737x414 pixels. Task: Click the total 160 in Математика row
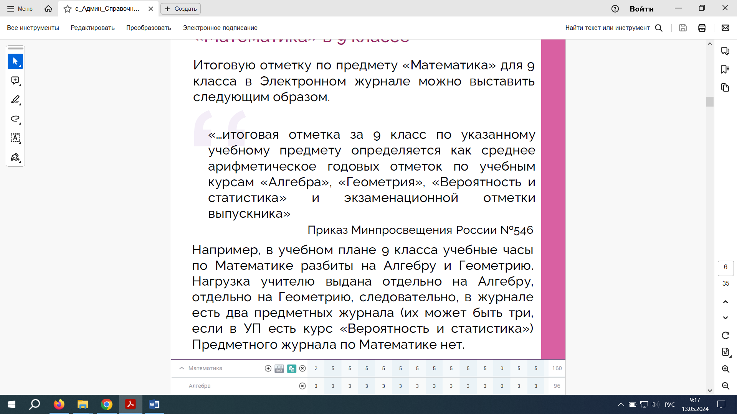[x=557, y=368]
